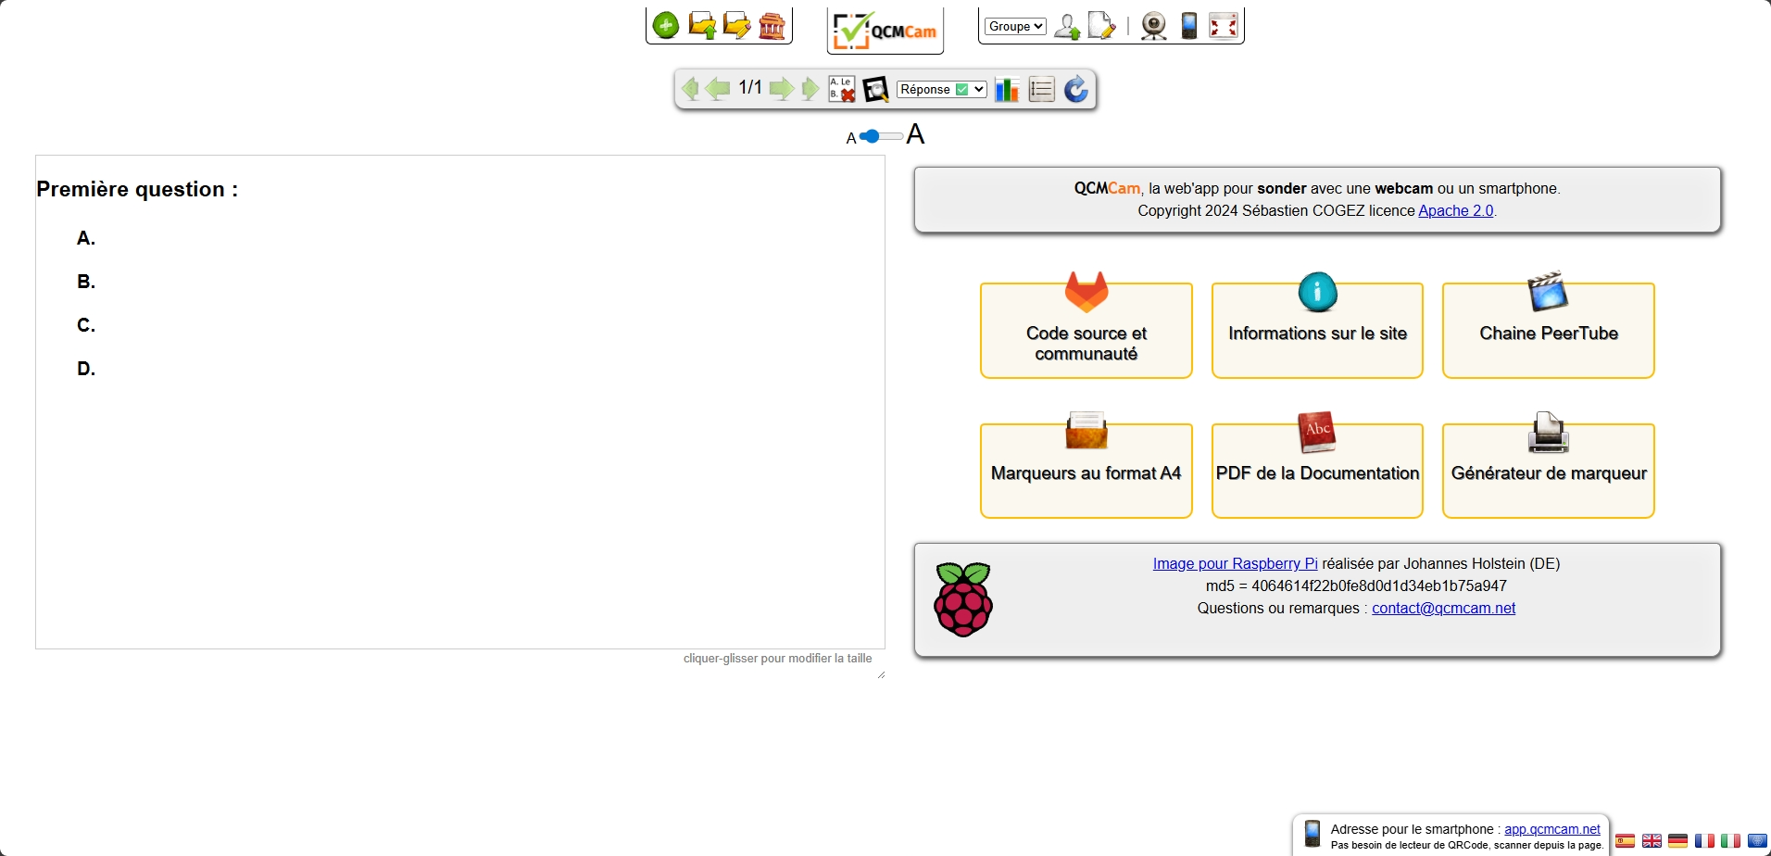The width and height of the screenshot is (1771, 856).
Task: Click the user icon with green arrow
Action: tap(1067, 27)
